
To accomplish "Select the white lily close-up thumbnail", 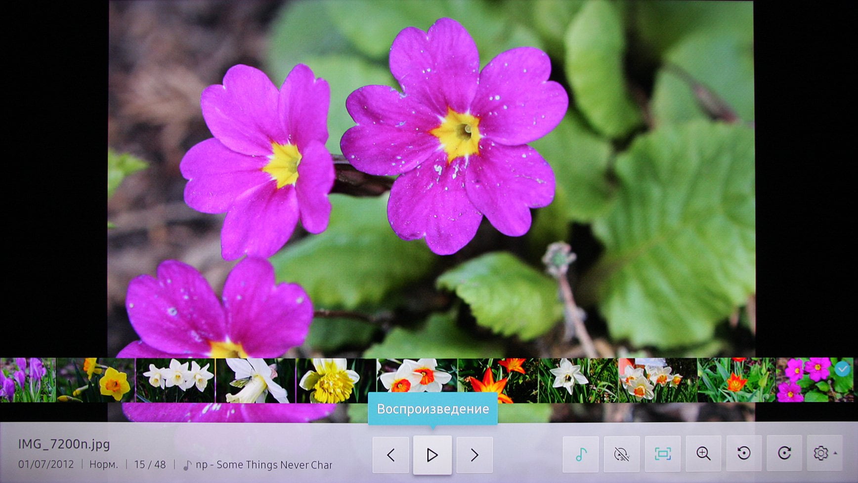I will coord(256,380).
